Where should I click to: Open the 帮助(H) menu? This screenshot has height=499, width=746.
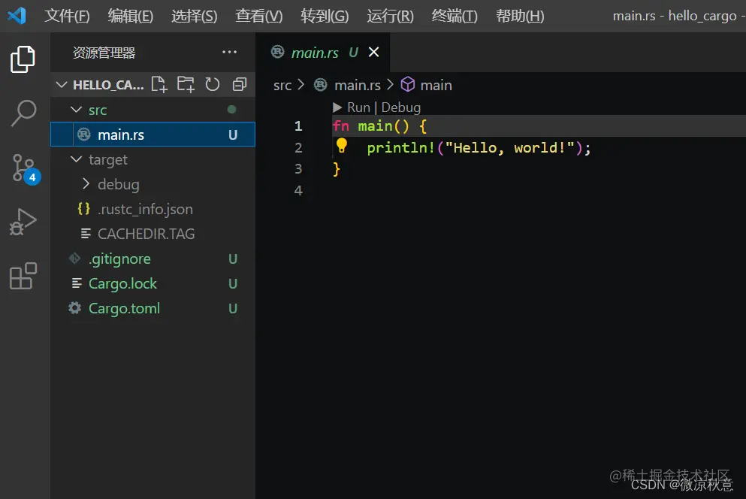click(x=520, y=16)
